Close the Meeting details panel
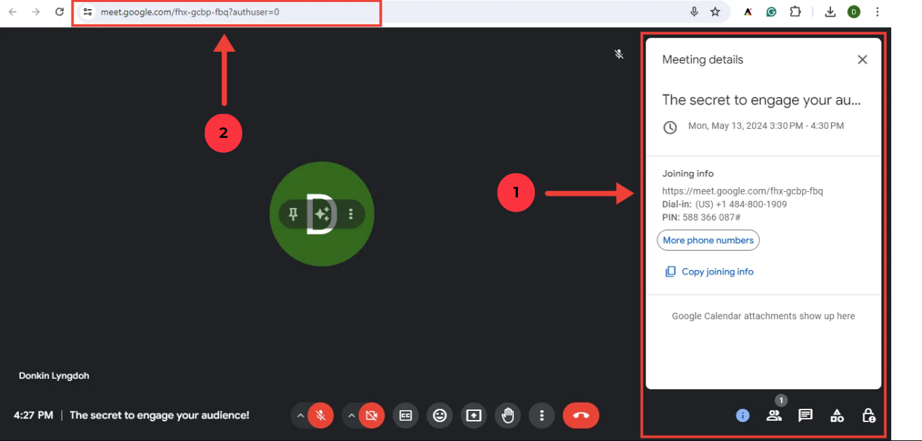Screen dimensions: 922x441 pyautogui.click(x=862, y=59)
